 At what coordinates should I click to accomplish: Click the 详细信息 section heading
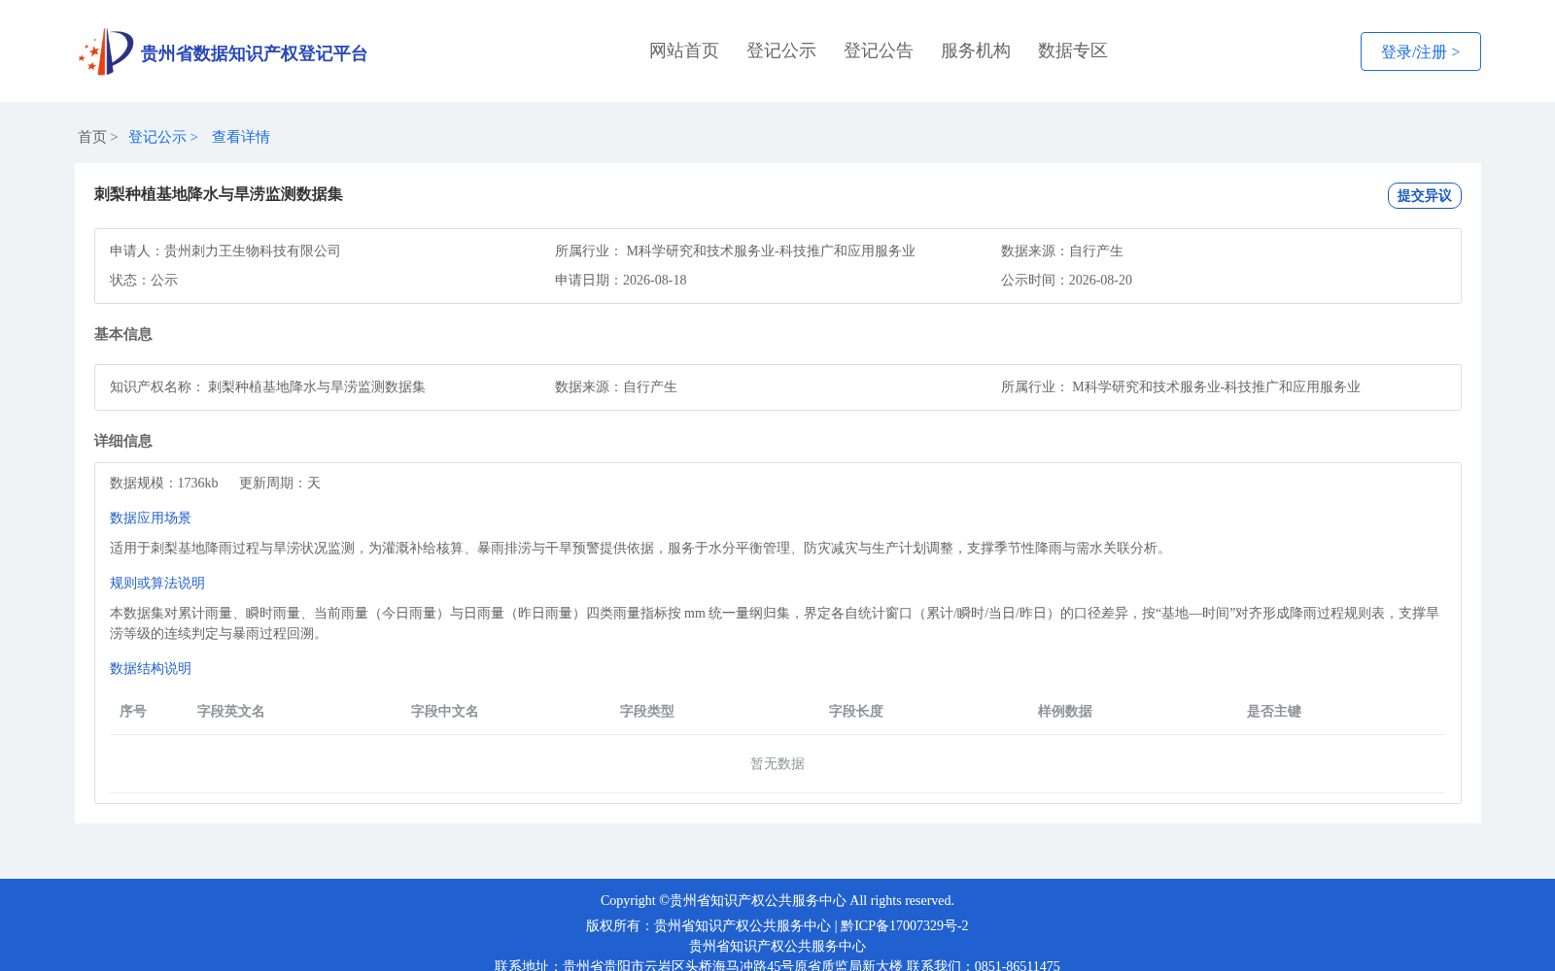click(123, 441)
